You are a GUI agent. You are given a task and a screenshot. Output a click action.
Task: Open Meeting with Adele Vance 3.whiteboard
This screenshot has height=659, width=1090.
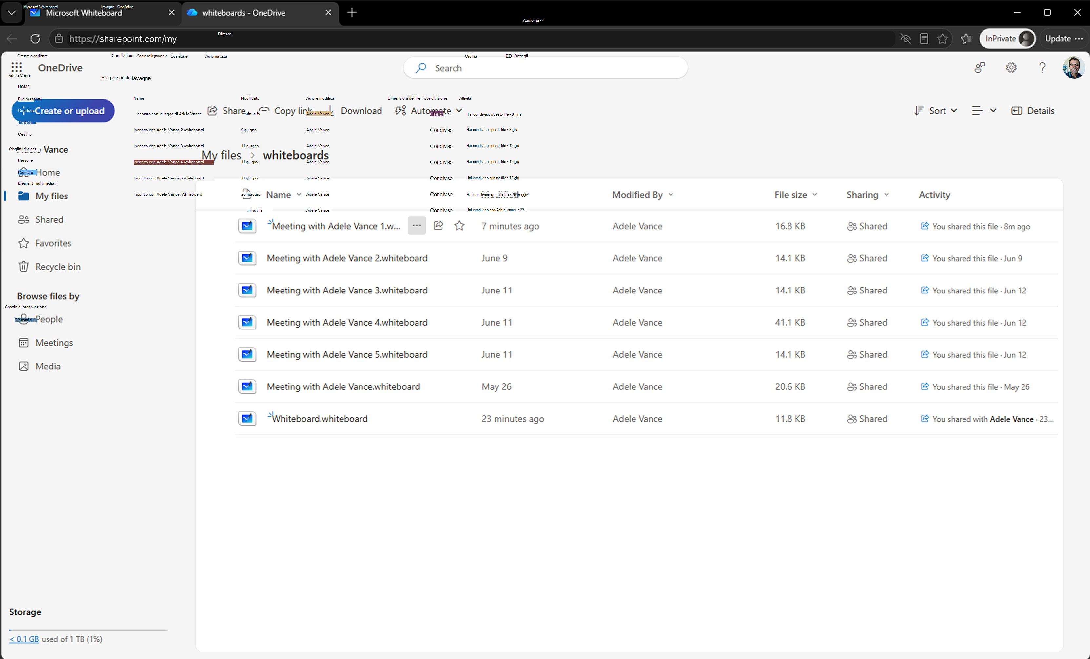tap(347, 290)
